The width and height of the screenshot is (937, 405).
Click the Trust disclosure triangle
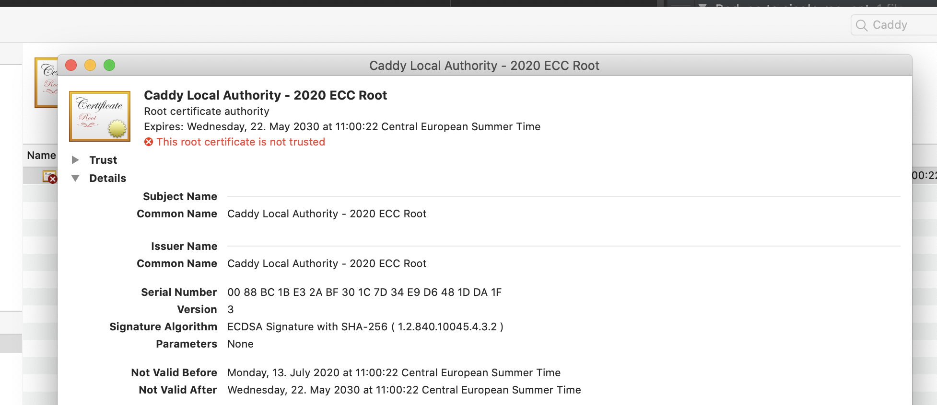(75, 160)
